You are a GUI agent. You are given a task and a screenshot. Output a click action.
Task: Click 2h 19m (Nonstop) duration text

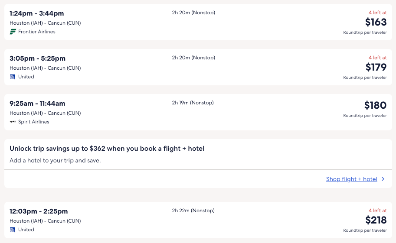193,103
